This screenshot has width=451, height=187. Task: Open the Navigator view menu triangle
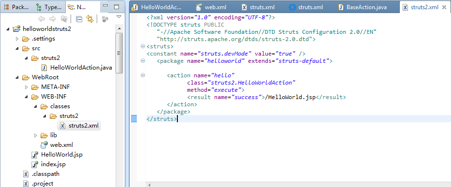[x=119, y=17]
